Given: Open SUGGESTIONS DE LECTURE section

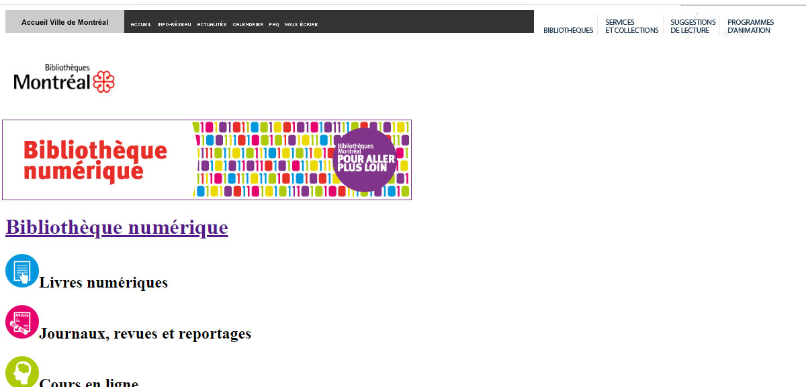Looking at the screenshot, I should click(692, 26).
